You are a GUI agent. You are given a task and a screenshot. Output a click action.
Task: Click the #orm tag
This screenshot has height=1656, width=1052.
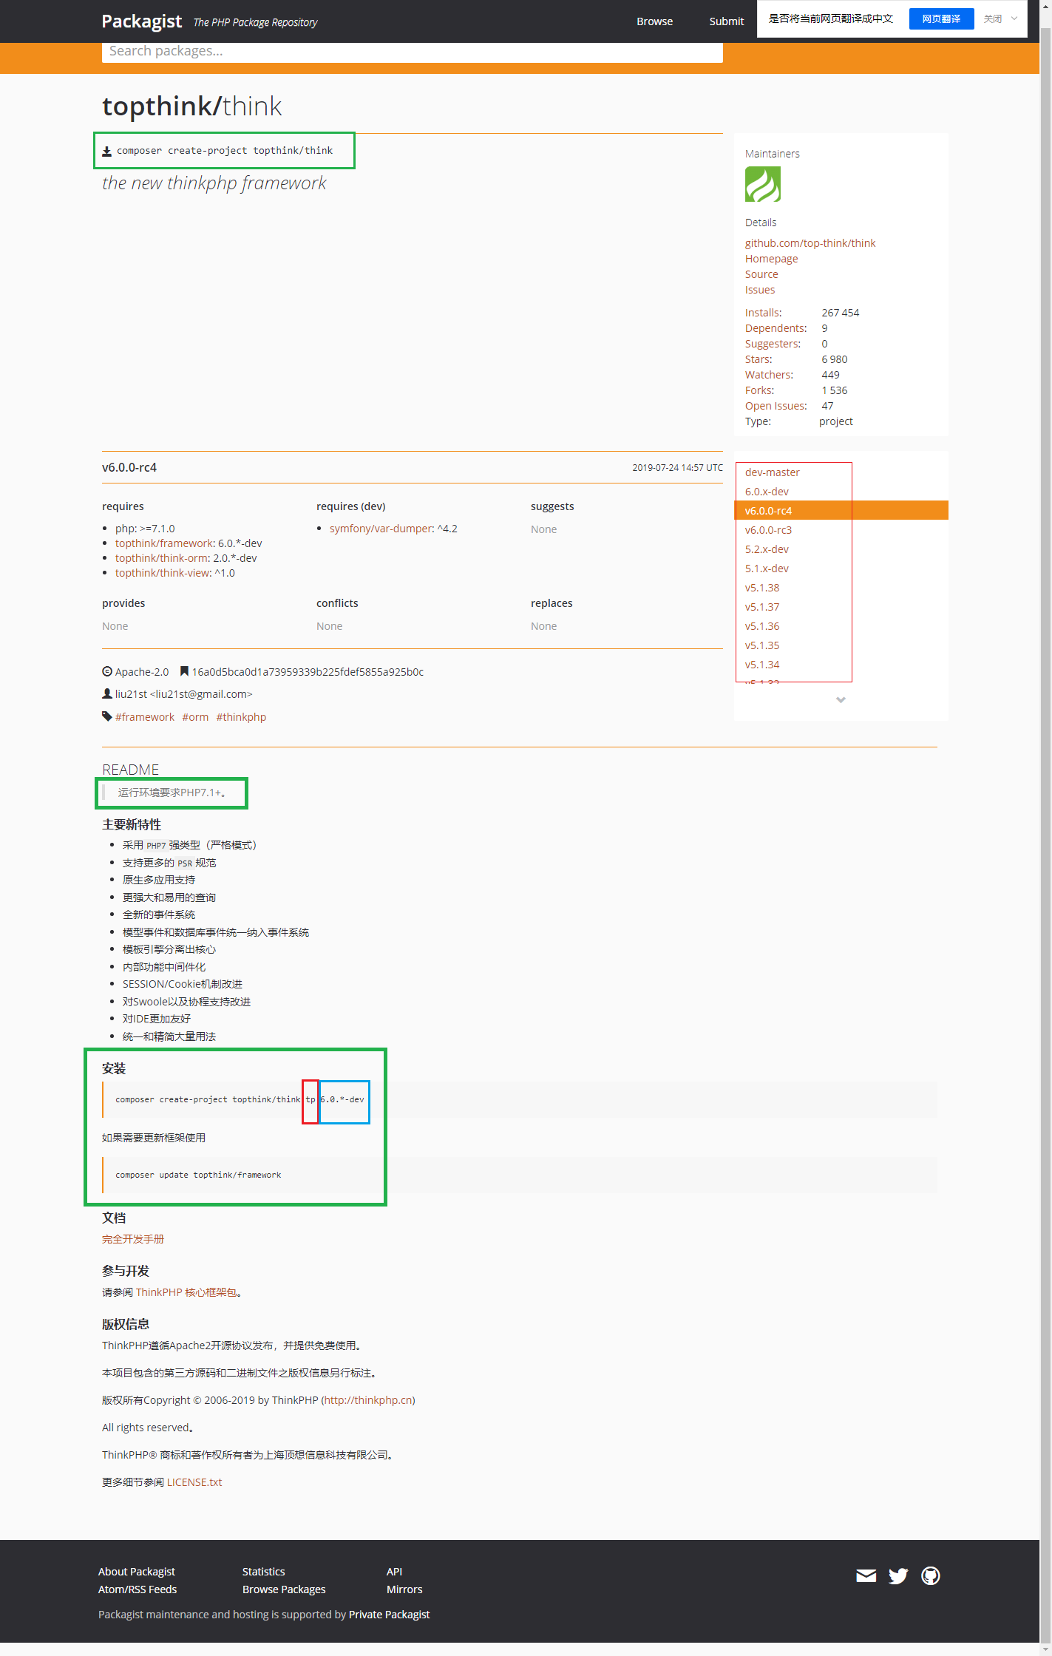(x=195, y=717)
